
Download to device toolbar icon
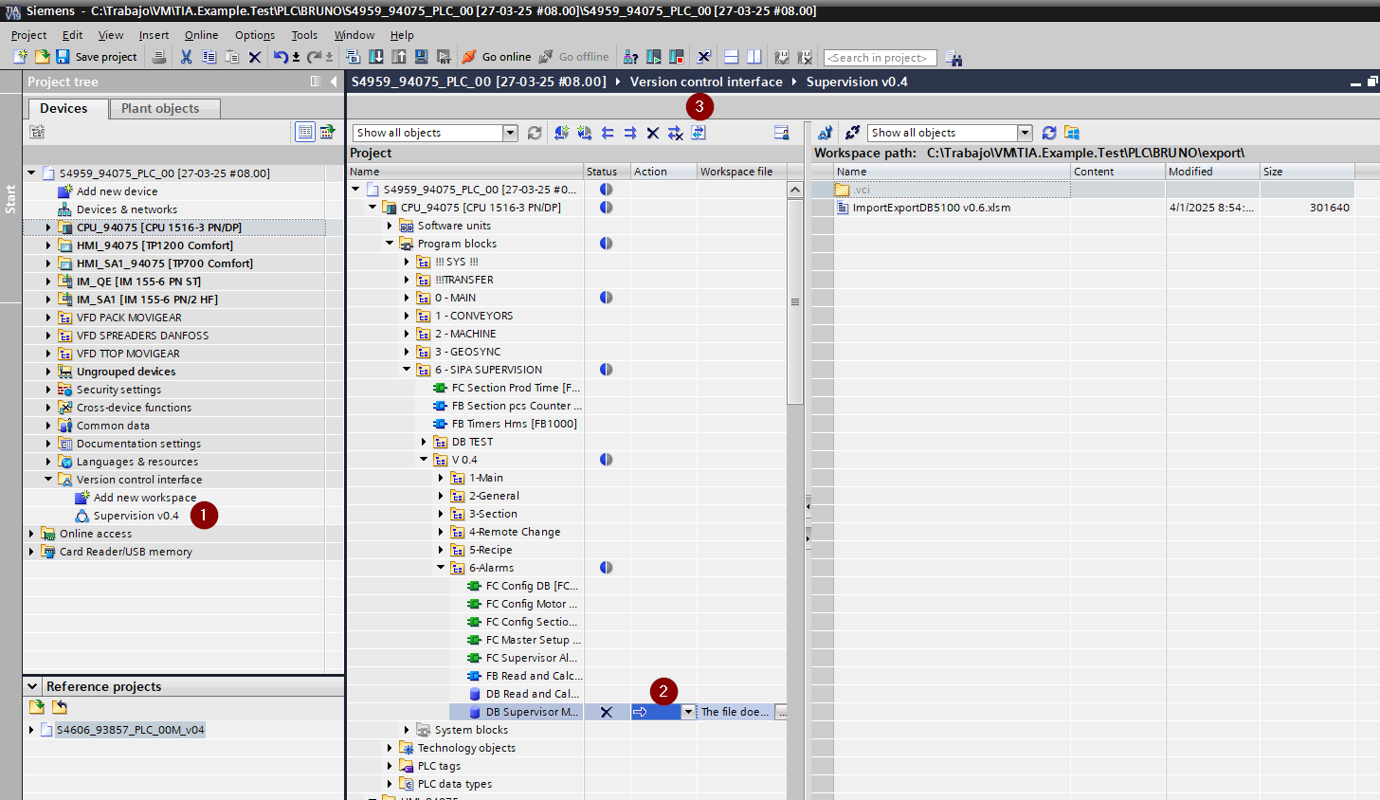pos(376,57)
